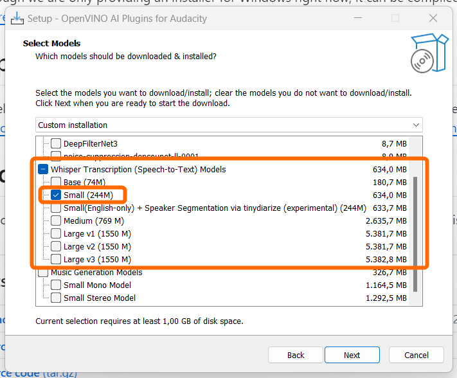Click the models list vertical scrollbar
The width and height of the screenshot is (457, 378).
415,234
